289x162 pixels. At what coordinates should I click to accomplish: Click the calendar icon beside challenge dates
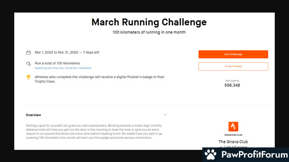(28, 53)
